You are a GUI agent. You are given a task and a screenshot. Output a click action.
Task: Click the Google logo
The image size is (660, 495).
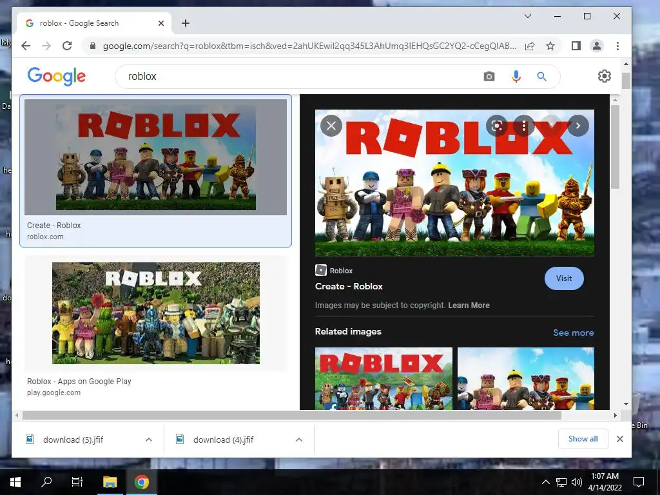(x=57, y=77)
